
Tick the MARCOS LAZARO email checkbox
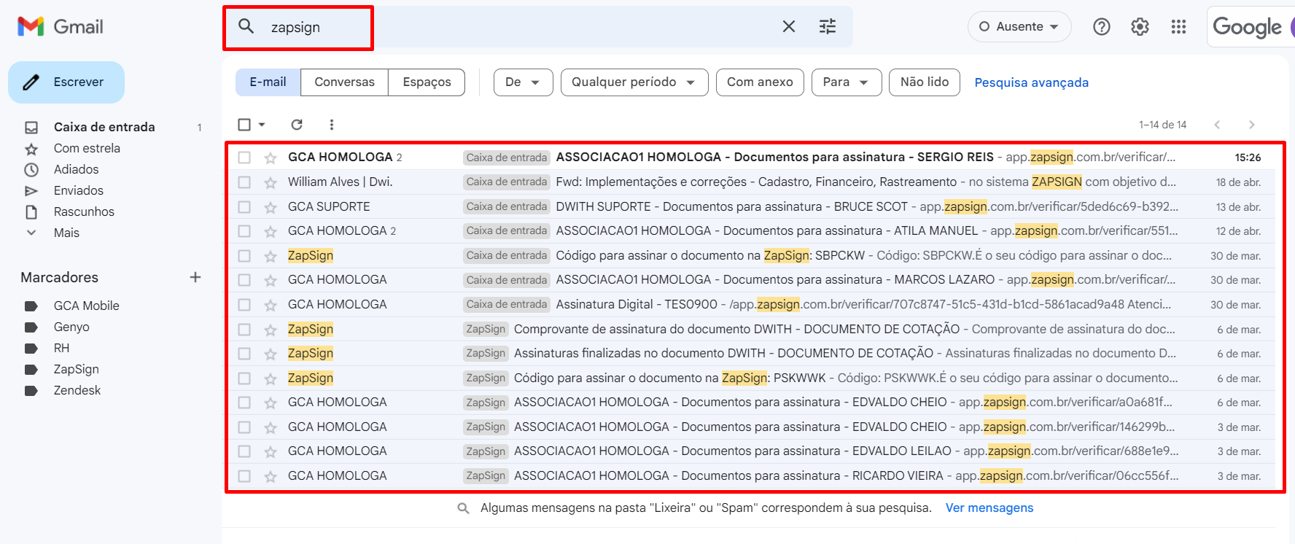[244, 280]
